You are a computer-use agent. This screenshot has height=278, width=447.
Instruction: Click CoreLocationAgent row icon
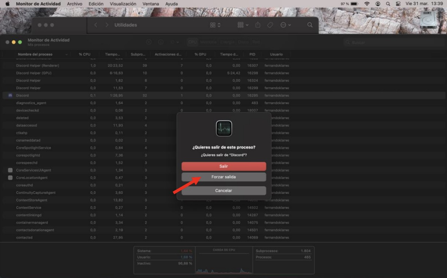[10, 178]
